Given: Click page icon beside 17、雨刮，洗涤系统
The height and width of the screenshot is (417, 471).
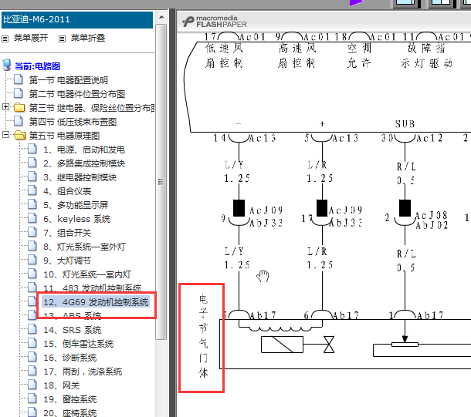Looking at the screenshot, I should click(x=32, y=371).
